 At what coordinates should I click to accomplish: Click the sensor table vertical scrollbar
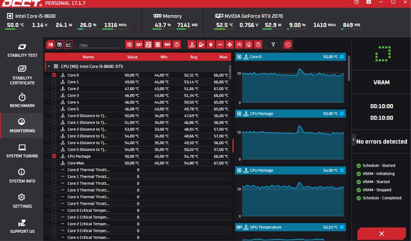tap(230, 72)
